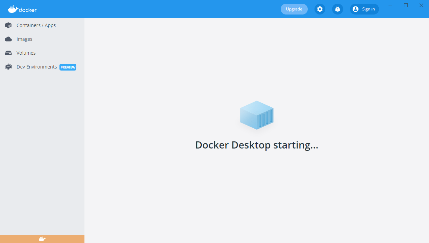Close the Docker Desktop window
429x243 pixels.
coord(421,5)
